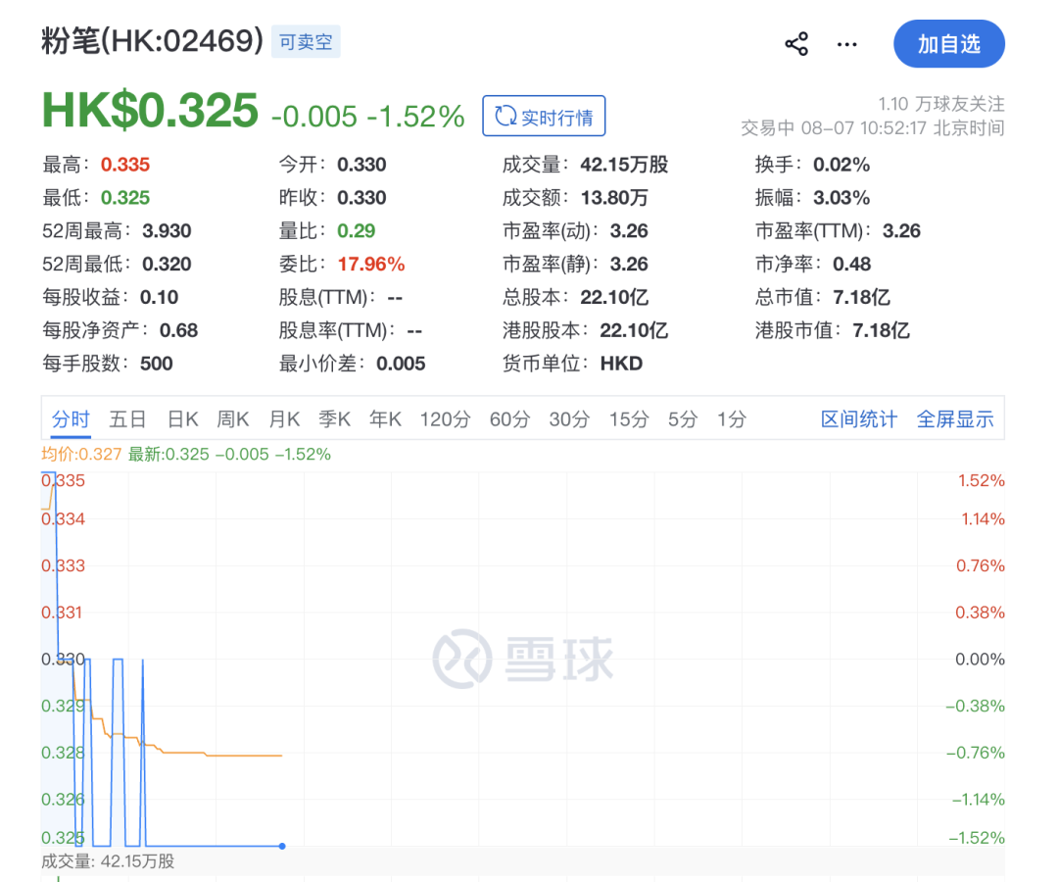Click the 每股收益 value 0.10
Screen dimensions: 1058x882
point(160,297)
